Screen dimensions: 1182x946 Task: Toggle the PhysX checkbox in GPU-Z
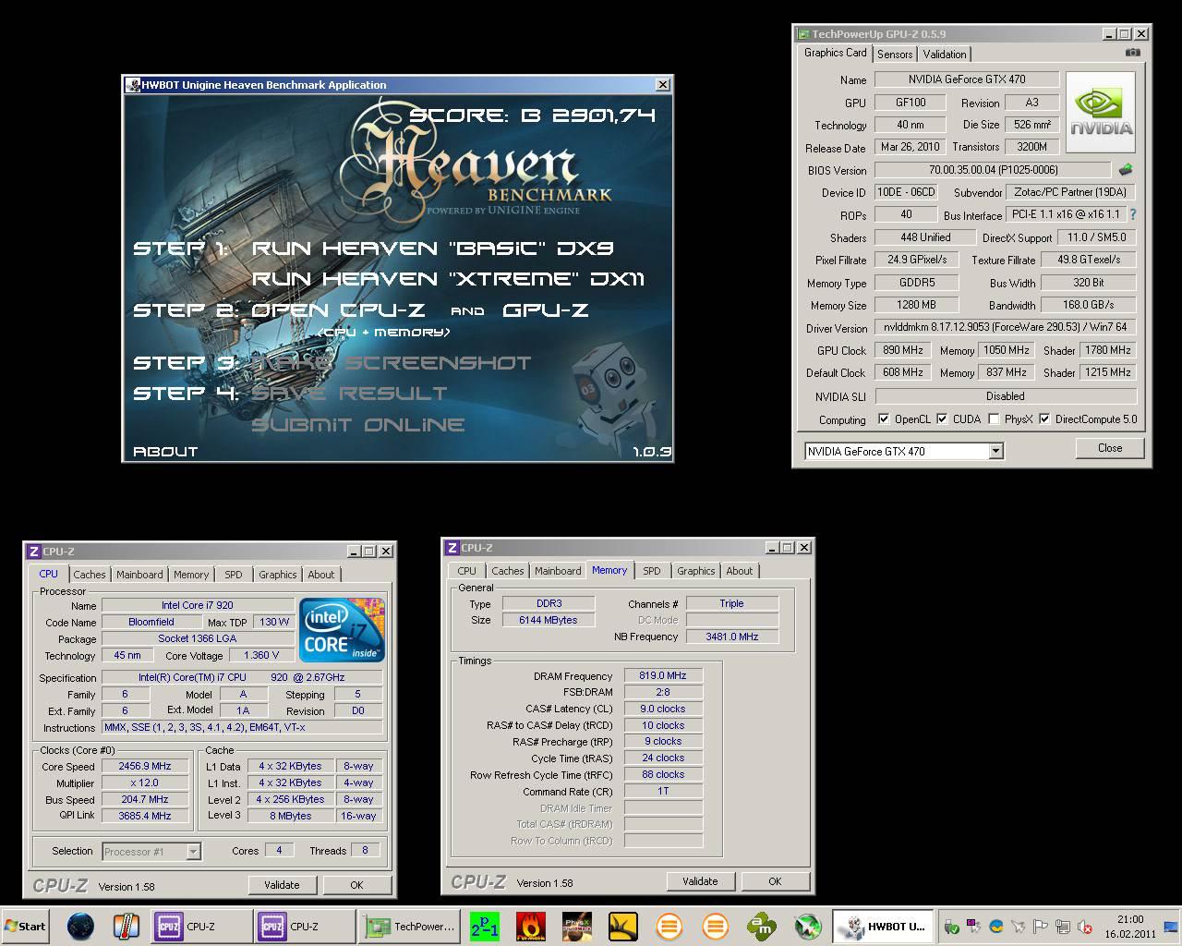coord(994,418)
